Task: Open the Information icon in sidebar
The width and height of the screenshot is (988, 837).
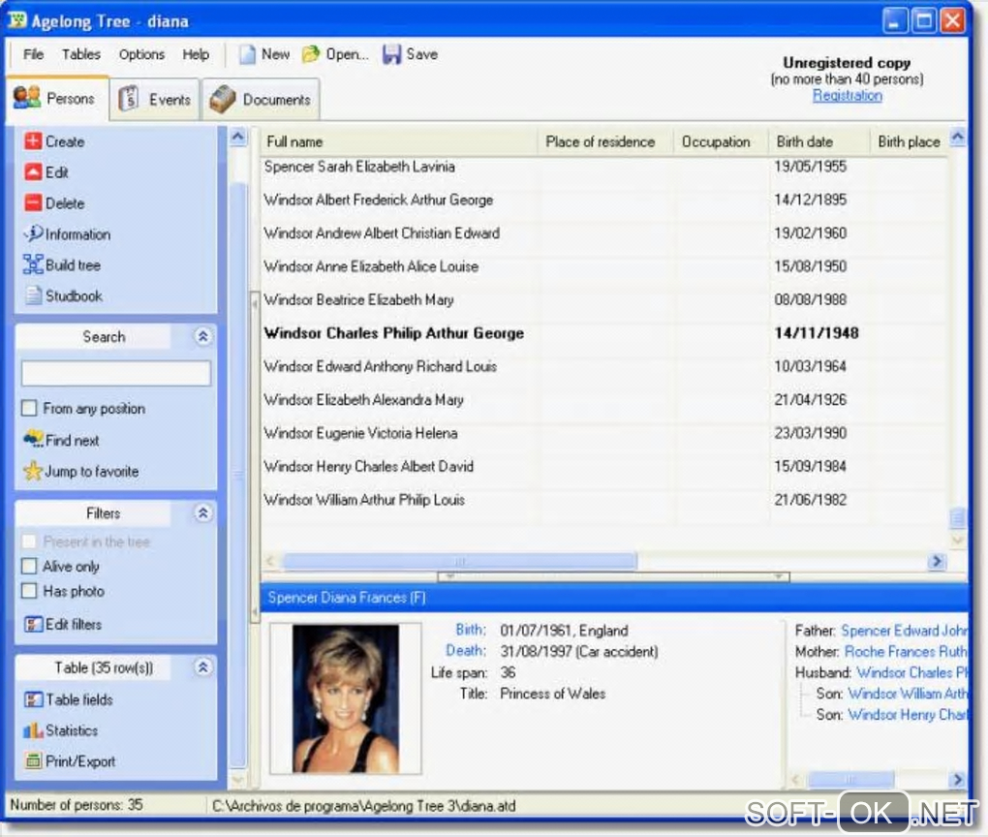Action: (x=33, y=233)
